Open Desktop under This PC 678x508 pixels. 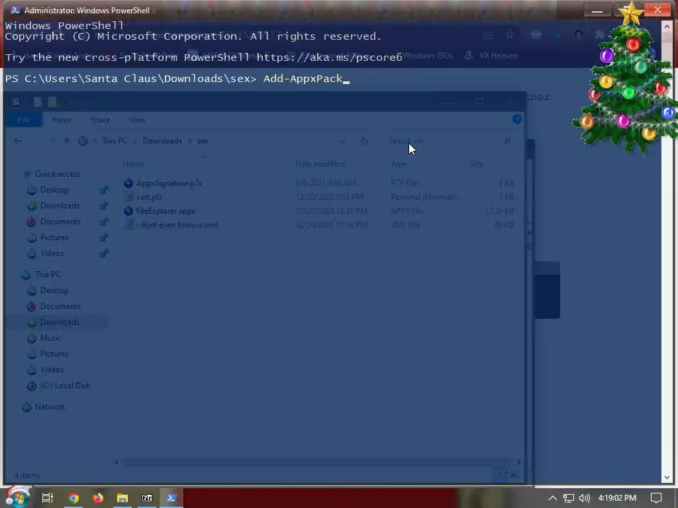54,290
